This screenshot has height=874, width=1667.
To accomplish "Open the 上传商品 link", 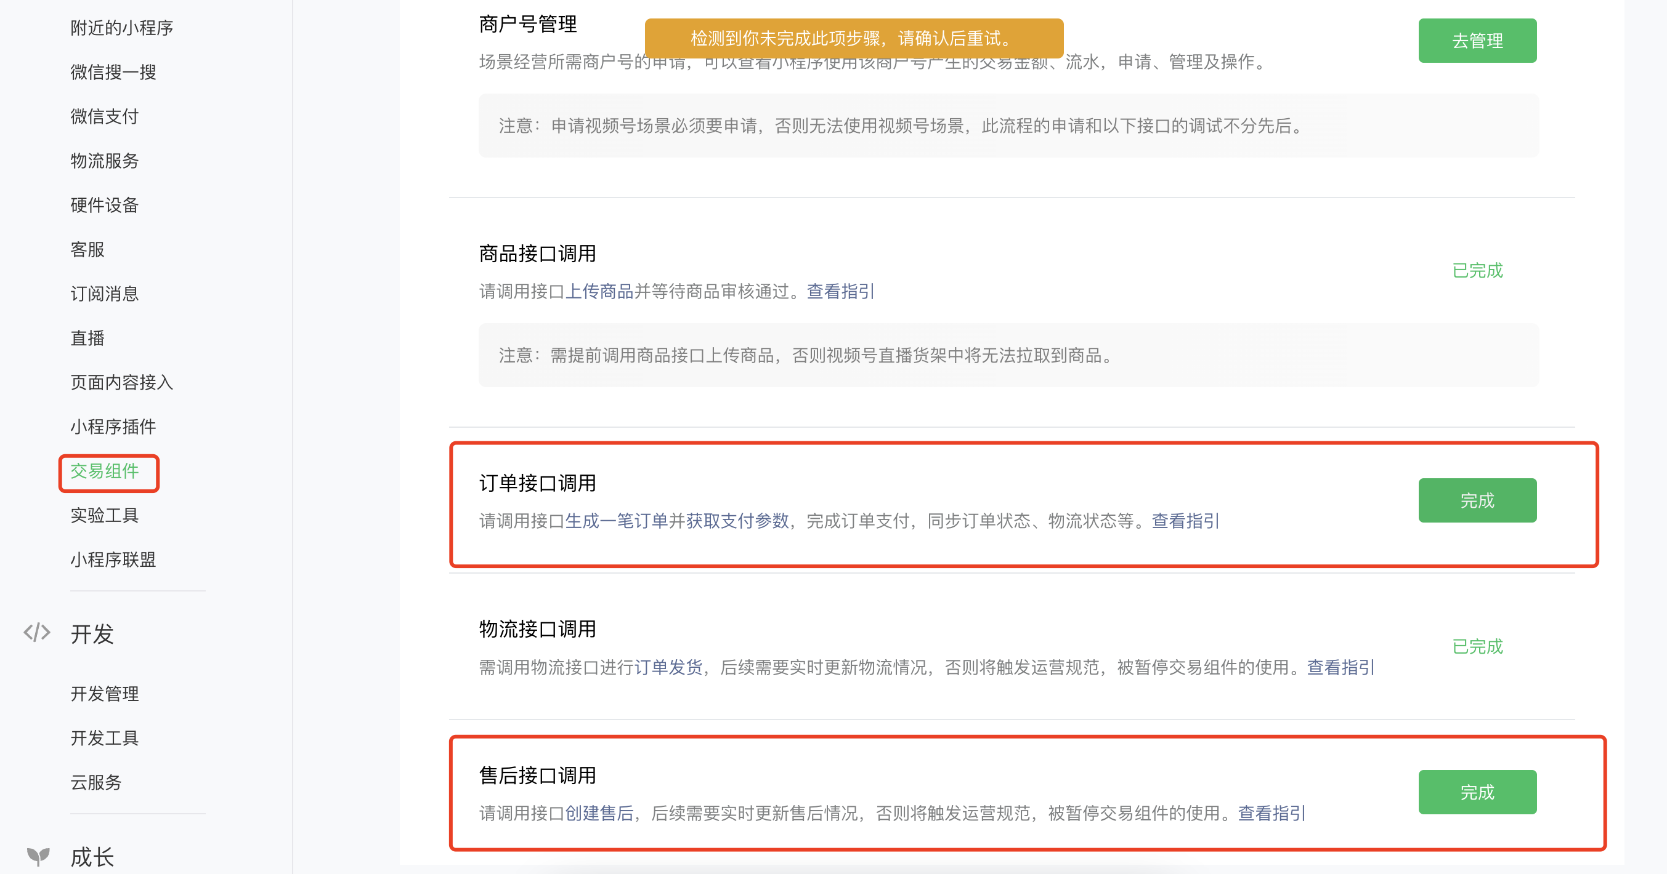I will 599,292.
